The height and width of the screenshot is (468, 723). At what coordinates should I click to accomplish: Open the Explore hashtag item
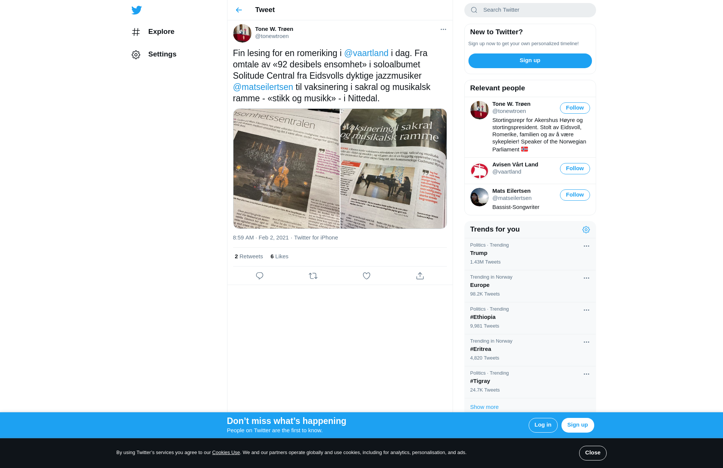pyautogui.click(x=153, y=32)
